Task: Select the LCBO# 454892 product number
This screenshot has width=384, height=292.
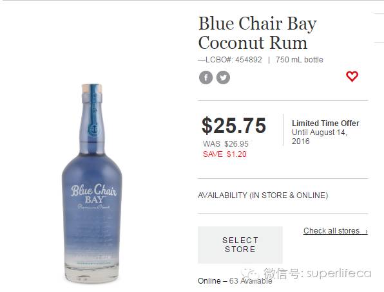Action: click(x=230, y=60)
